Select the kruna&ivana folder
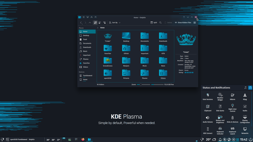 (108, 62)
